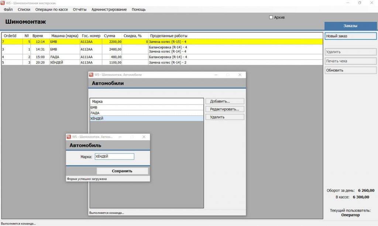
Task: Close the Автомобиль dialog
Action: pos(144,137)
